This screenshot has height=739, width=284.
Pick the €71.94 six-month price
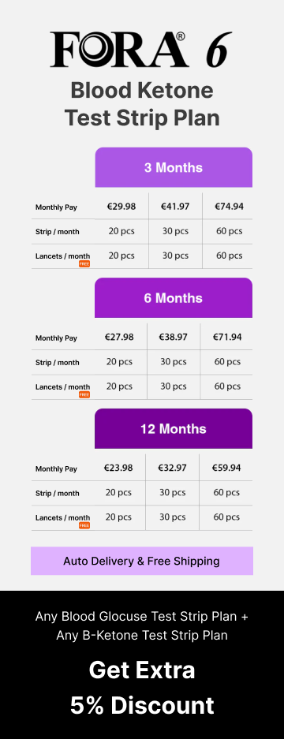[227, 337]
